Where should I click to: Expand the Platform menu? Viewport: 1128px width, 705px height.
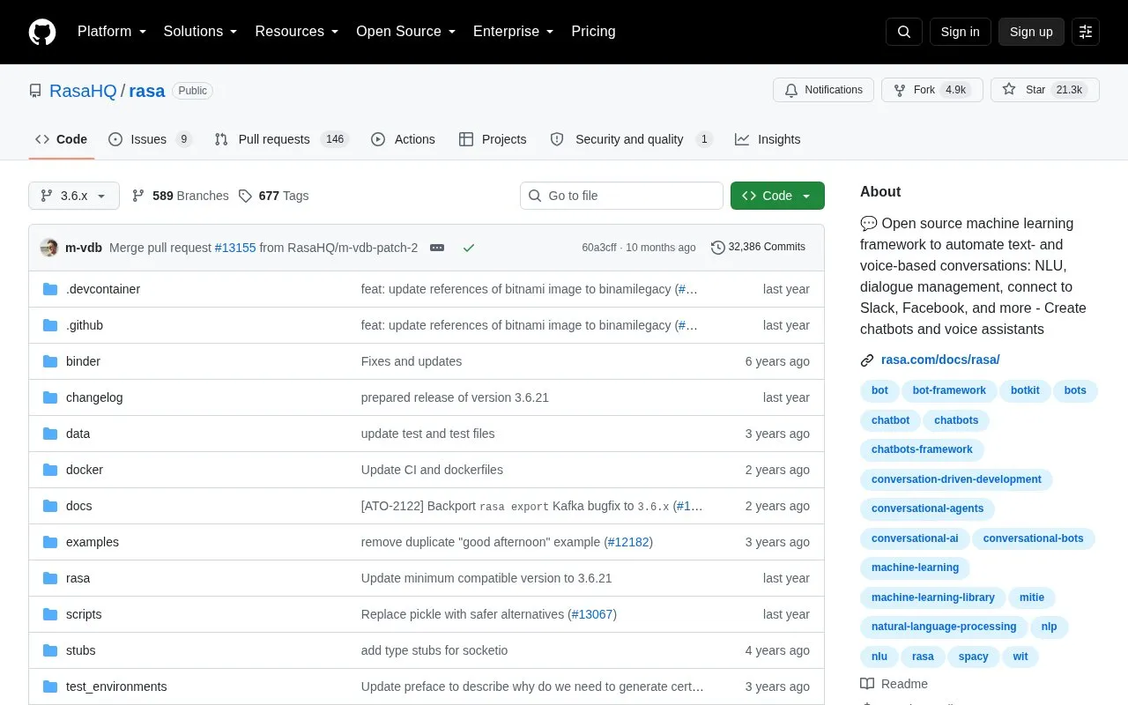[112, 32]
